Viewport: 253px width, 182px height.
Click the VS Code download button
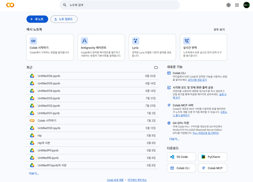click(181, 157)
